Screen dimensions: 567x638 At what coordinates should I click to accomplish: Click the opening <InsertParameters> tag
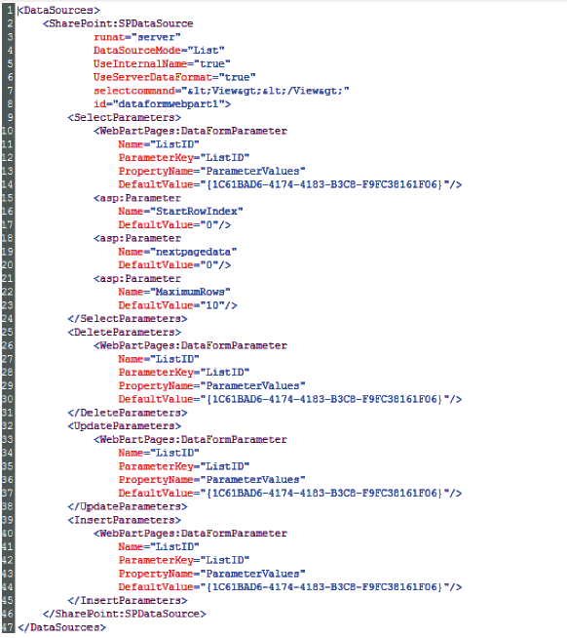click(125, 520)
